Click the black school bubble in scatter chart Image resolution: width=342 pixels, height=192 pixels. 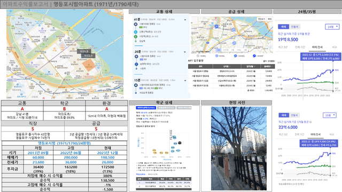180,143
